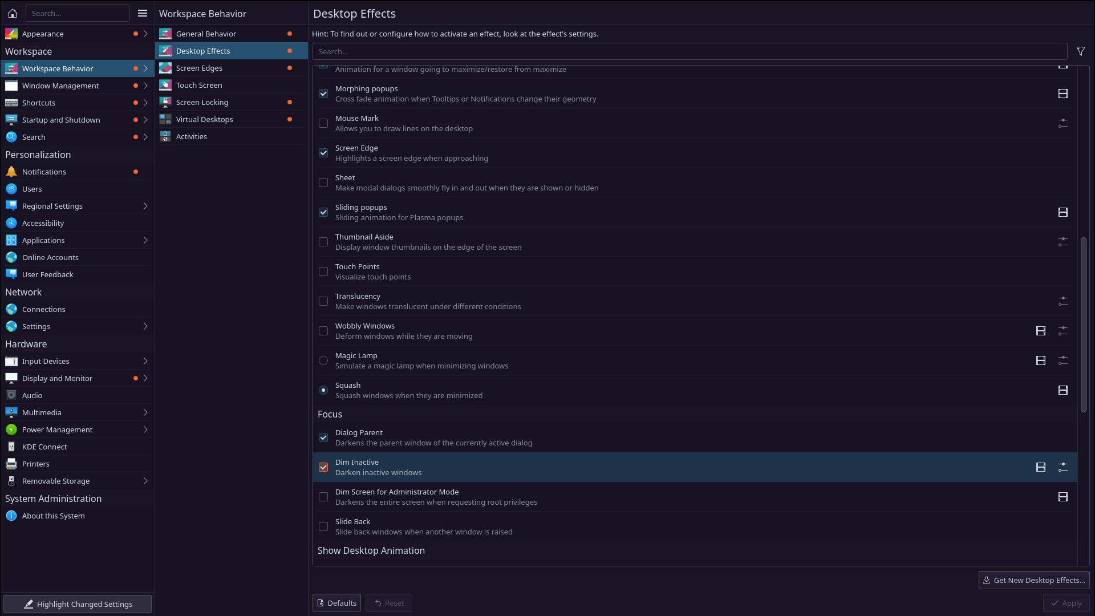Play the Squash effect video preview
The image size is (1095, 616).
tap(1062, 390)
